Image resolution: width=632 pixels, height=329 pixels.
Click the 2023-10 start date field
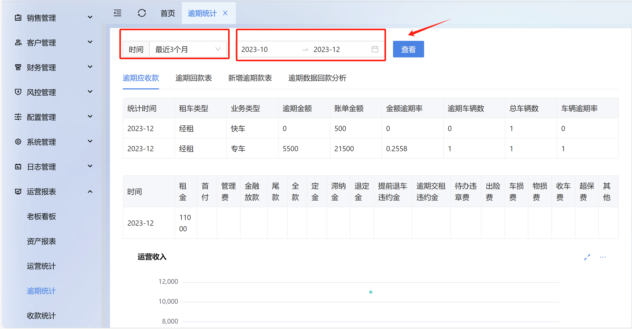255,49
